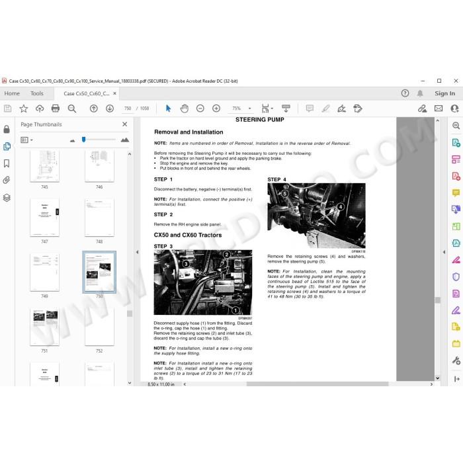Viewport: 463px width, 463px height.
Task: Collapse left navigation pane arrow
Action: 138,252
